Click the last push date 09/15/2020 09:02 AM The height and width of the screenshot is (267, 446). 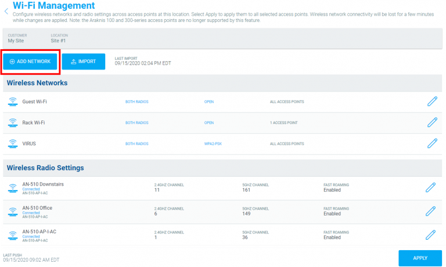(31, 260)
